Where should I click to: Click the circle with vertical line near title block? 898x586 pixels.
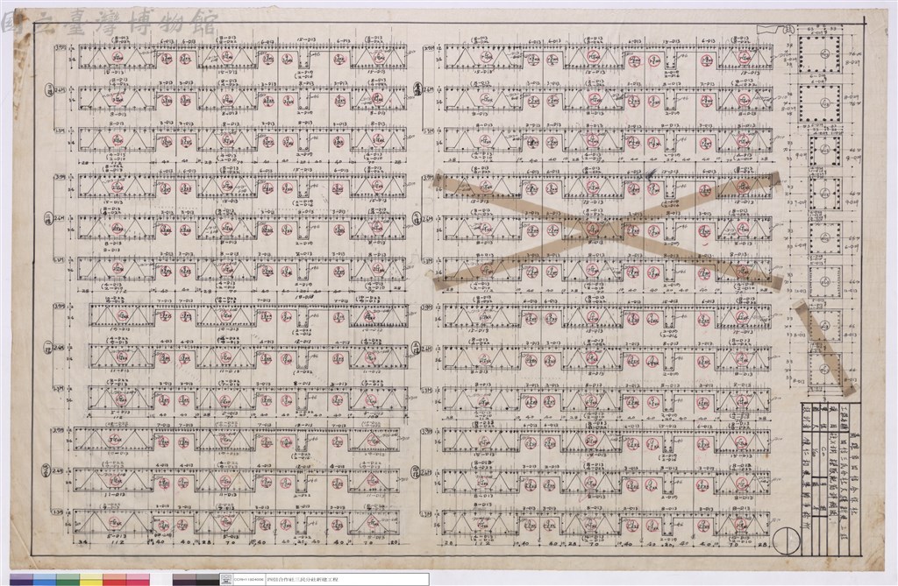pos(787,540)
